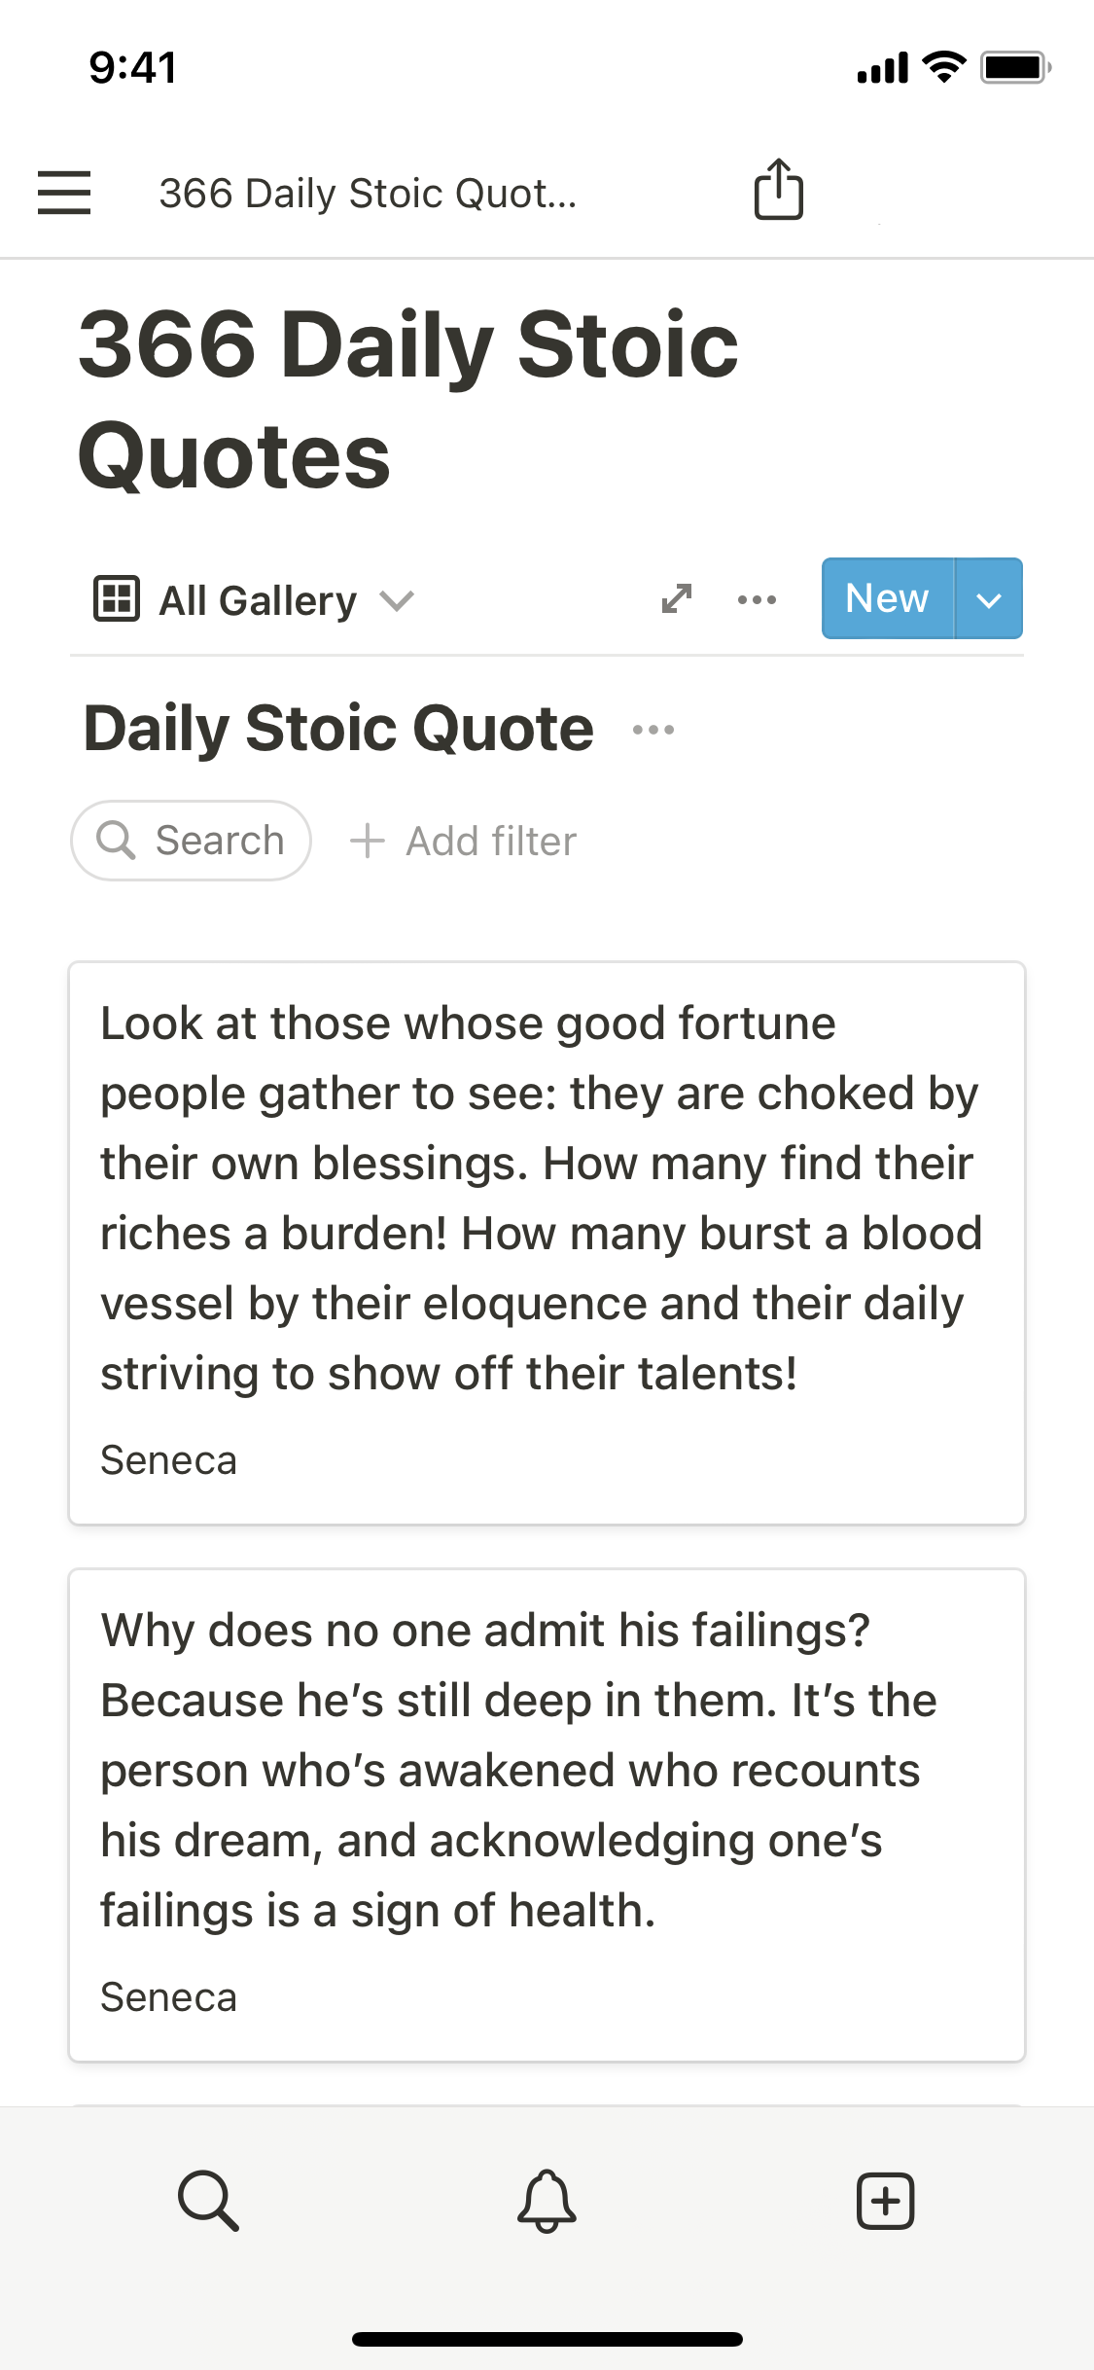Viewport: 1094px width, 2370px height.
Task: Tap the Daily Stoic Quote database heading
Action: click(338, 729)
